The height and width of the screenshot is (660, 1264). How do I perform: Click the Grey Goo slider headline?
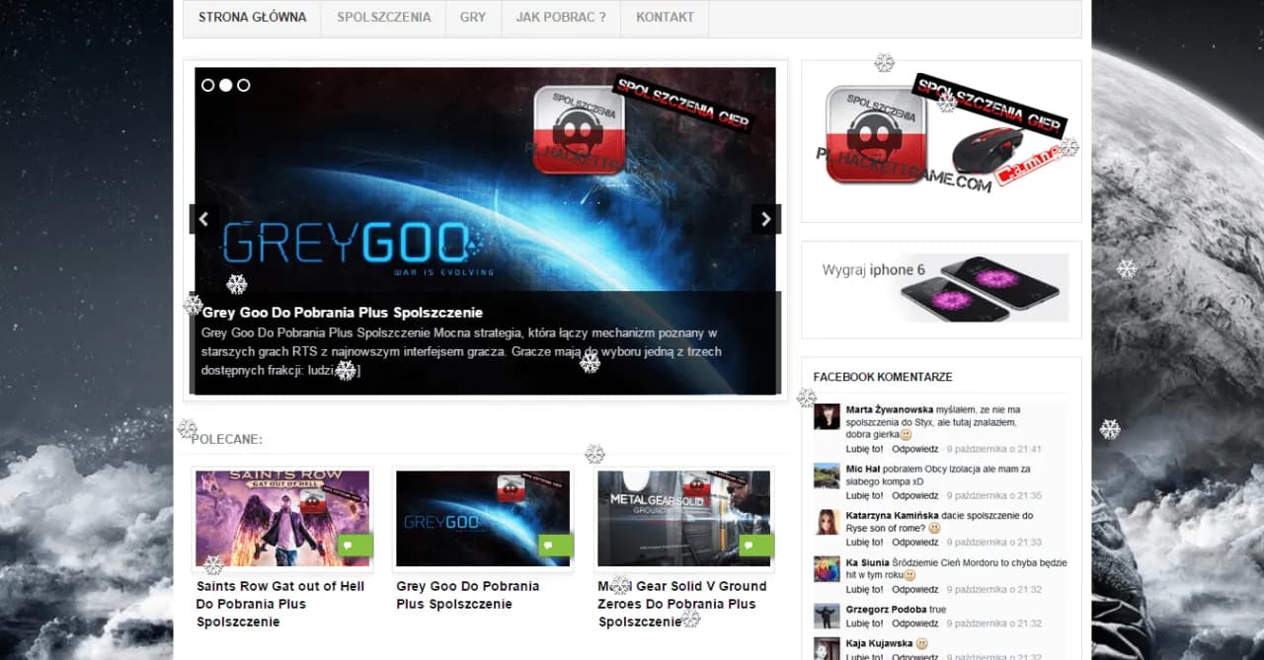pos(342,313)
